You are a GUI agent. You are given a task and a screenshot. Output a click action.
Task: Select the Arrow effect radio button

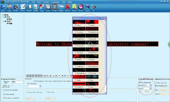[76, 25]
